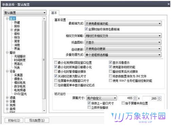
Task: Enable 播放结束后关闭媒体
Action: coord(110,71)
